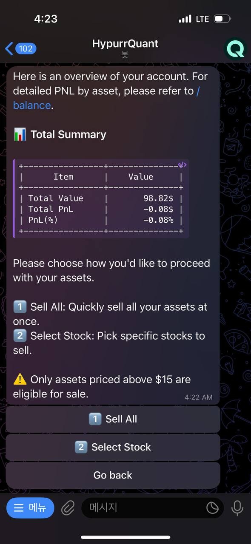Image resolution: width=251 pixels, height=544 pixels.
Task: Tap the 4:23 clock in status bar
Action: (46, 19)
